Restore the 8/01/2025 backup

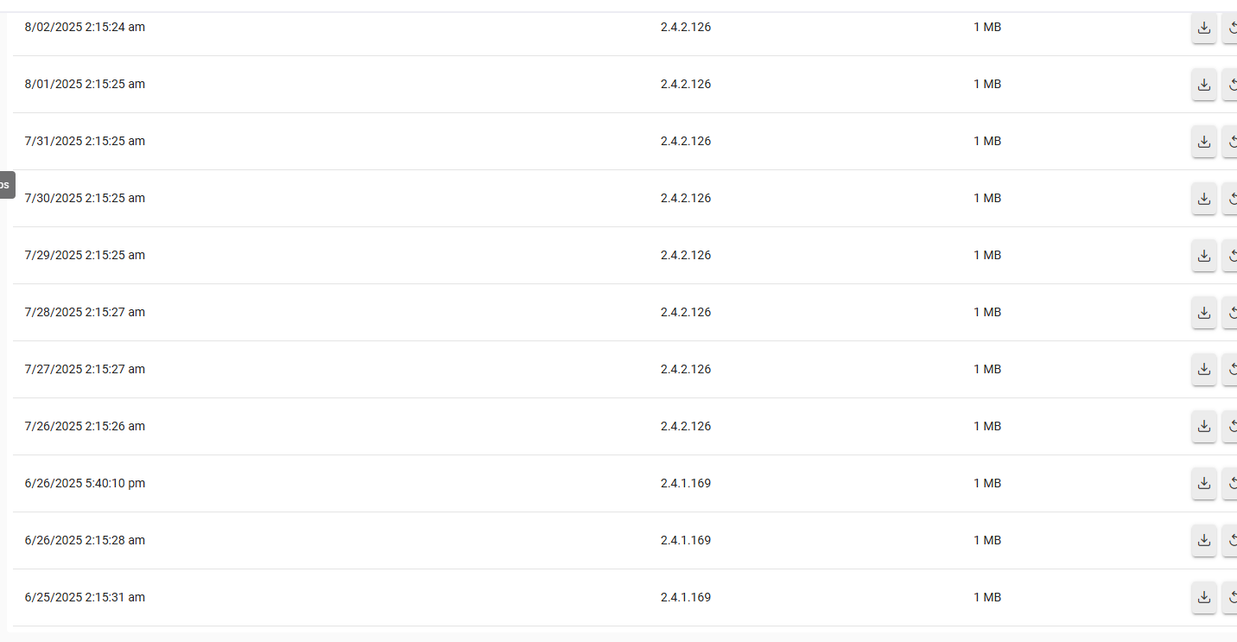pos(1231,85)
